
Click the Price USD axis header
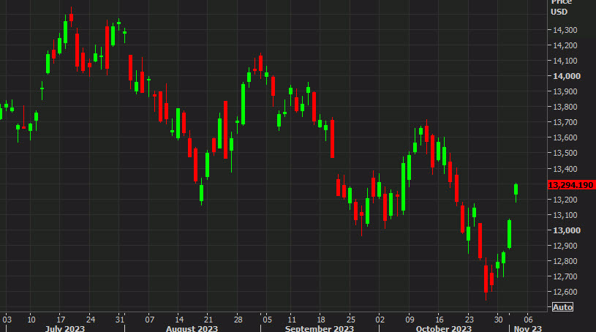coord(560,7)
